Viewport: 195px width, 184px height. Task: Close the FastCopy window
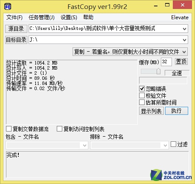pyautogui.click(x=183, y=5)
